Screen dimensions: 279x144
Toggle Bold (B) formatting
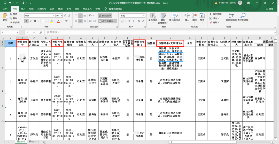pos(26,21)
